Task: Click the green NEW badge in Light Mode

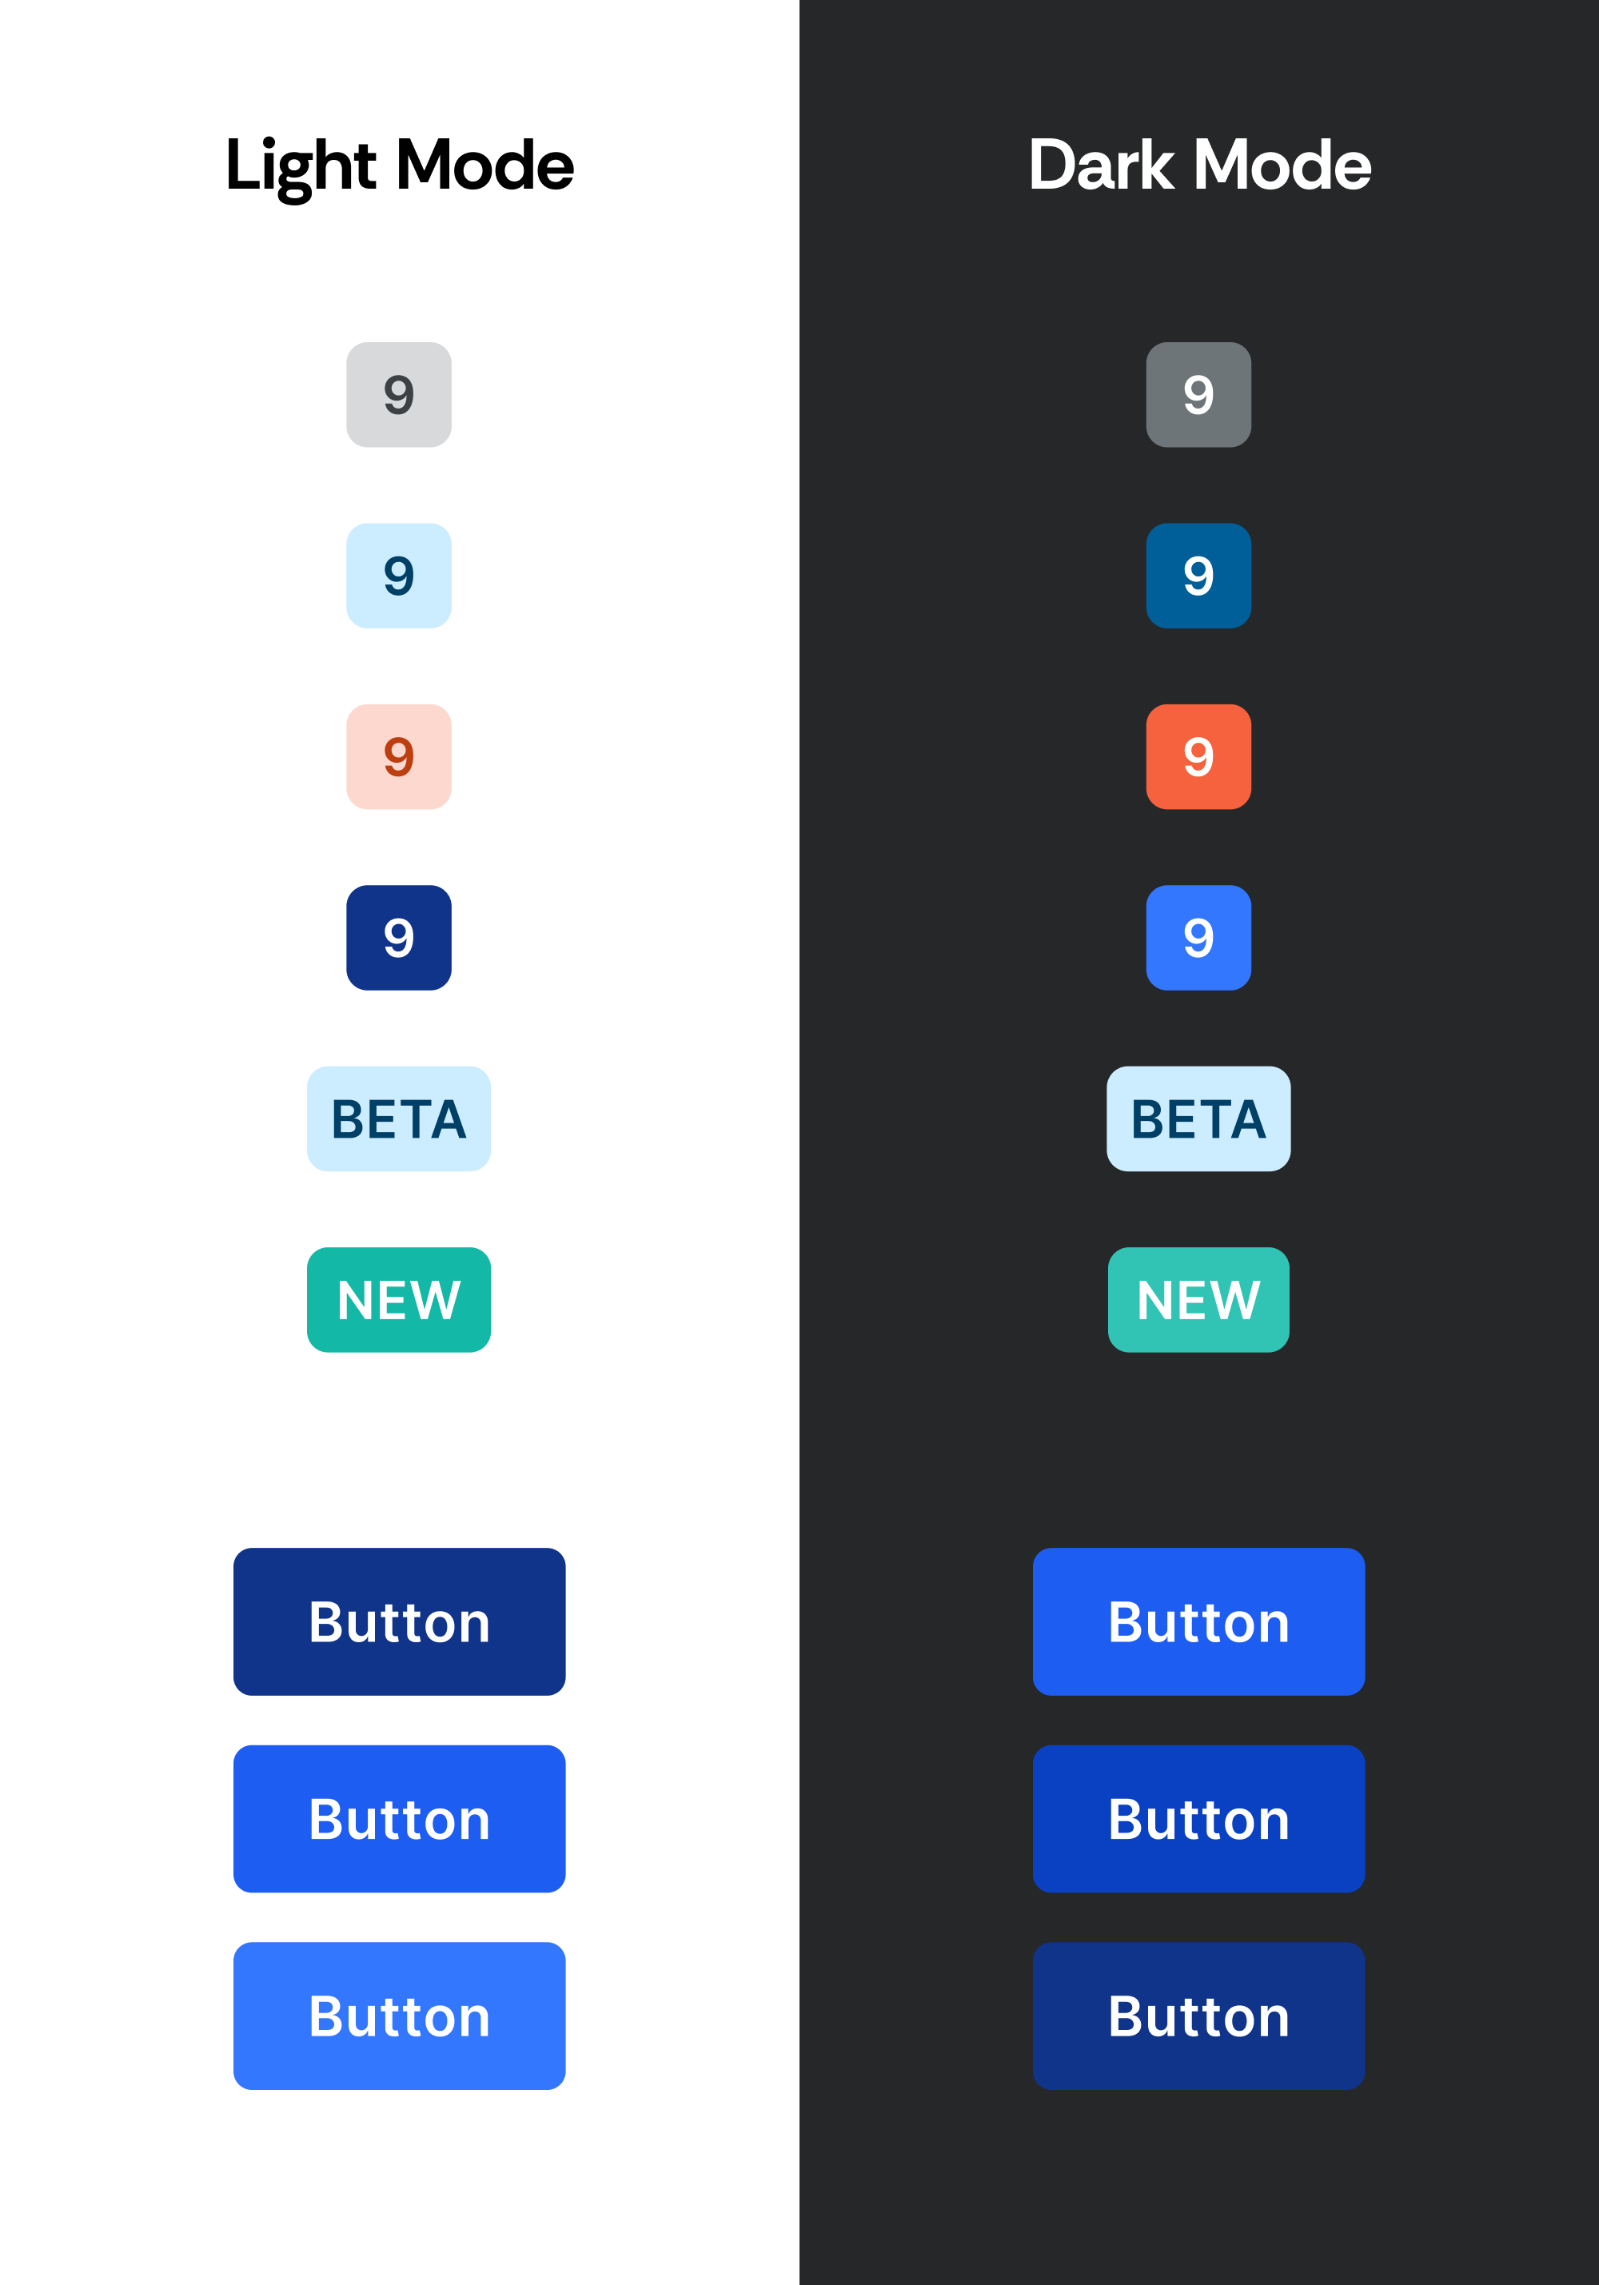Action: coord(398,1300)
